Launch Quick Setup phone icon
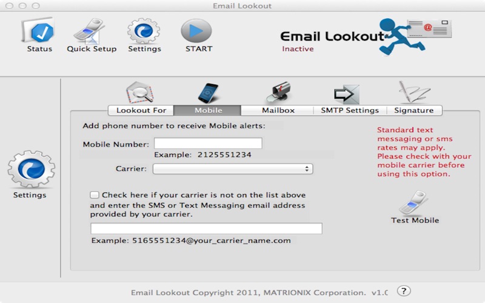485x303 pixels. point(90,30)
